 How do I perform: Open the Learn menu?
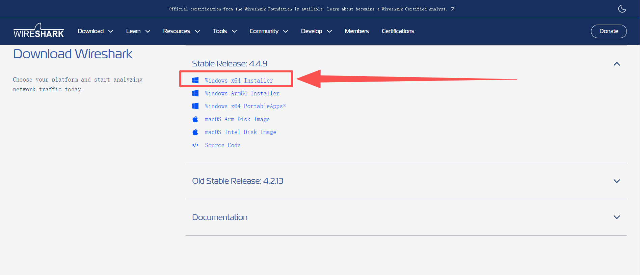tap(138, 31)
